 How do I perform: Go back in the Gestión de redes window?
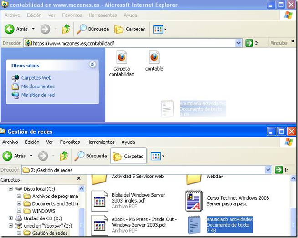click(x=14, y=156)
